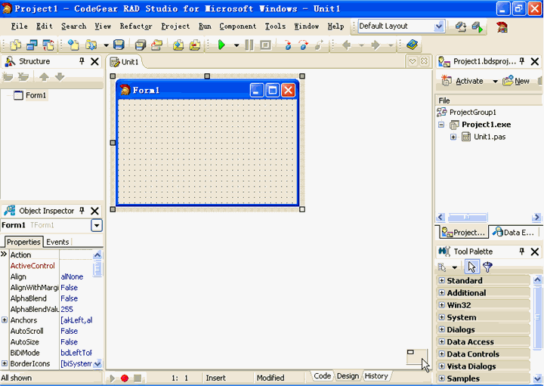
Task: Run the project with green arrow
Action: [x=221, y=45]
